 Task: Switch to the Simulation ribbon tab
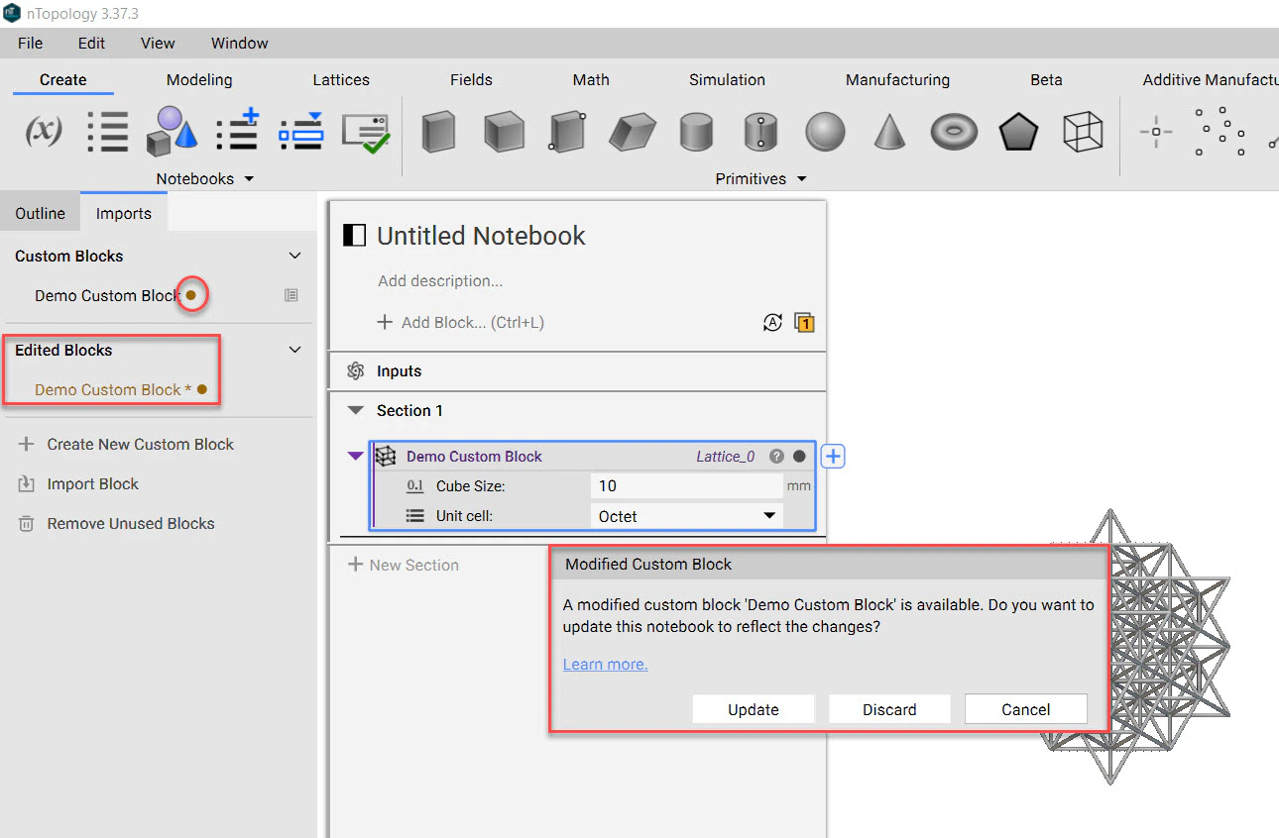coord(727,79)
